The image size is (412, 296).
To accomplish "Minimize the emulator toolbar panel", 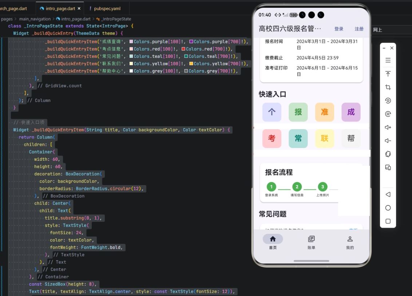I will click(x=384, y=48).
